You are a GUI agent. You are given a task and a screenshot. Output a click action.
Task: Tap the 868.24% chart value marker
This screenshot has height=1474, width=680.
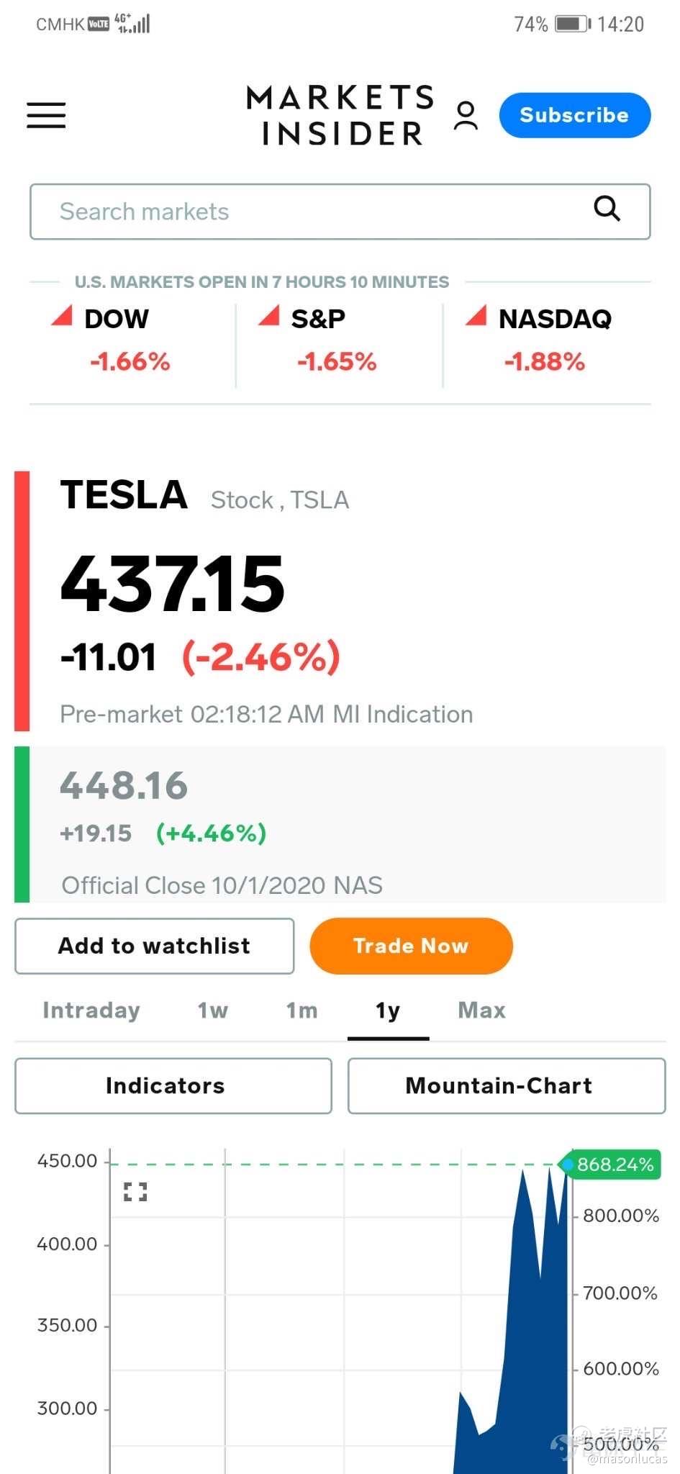[x=612, y=1164]
